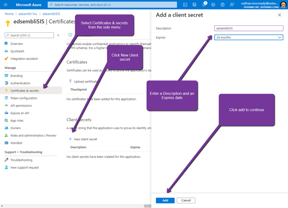
Task: Click the Cancel button
Action: point(186,200)
